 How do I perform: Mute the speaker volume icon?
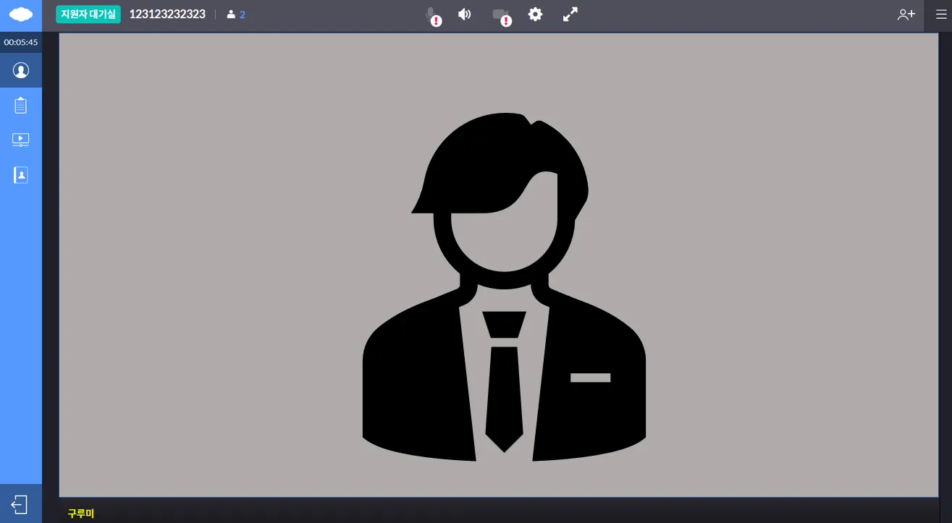[465, 14]
